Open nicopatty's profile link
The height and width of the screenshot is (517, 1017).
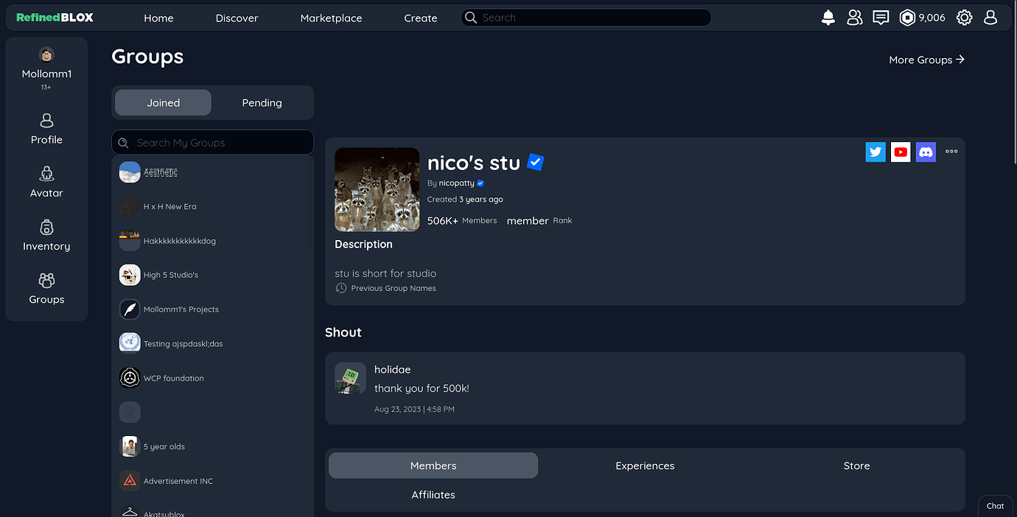pyautogui.click(x=458, y=183)
